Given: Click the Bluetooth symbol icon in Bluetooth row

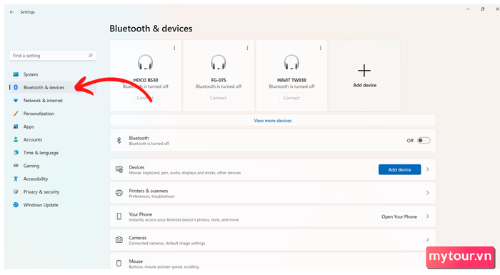Looking at the screenshot, I should tap(119, 141).
